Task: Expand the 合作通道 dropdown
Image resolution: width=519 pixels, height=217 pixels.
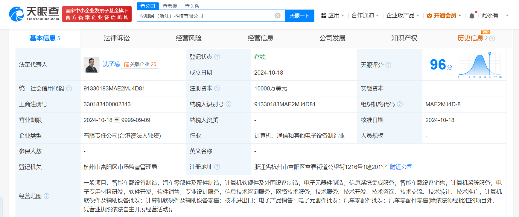Action: pyautogui.click(x=365, y=16)
